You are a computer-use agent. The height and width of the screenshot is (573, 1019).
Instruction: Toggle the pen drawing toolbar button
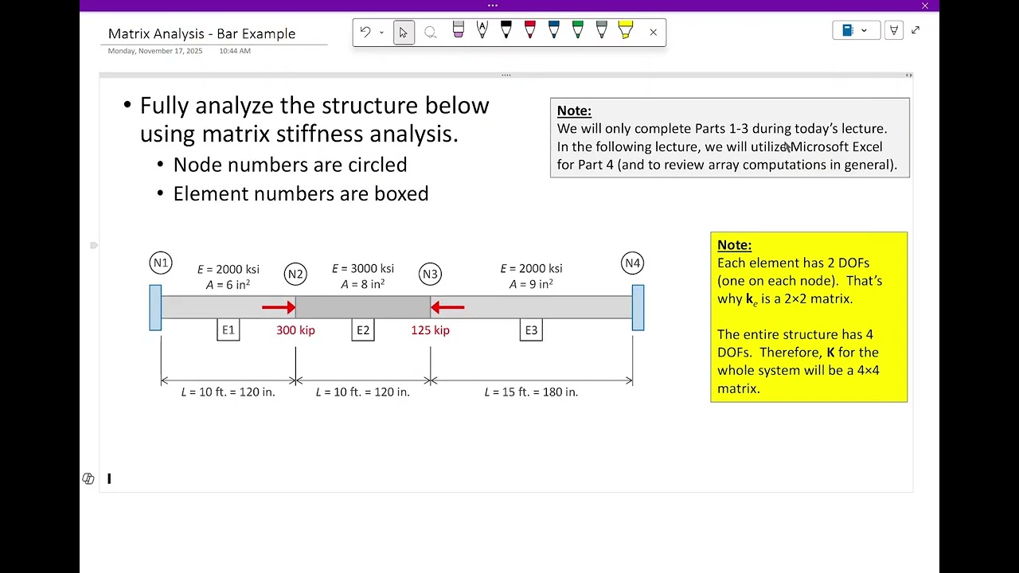[x=894, y=30]
